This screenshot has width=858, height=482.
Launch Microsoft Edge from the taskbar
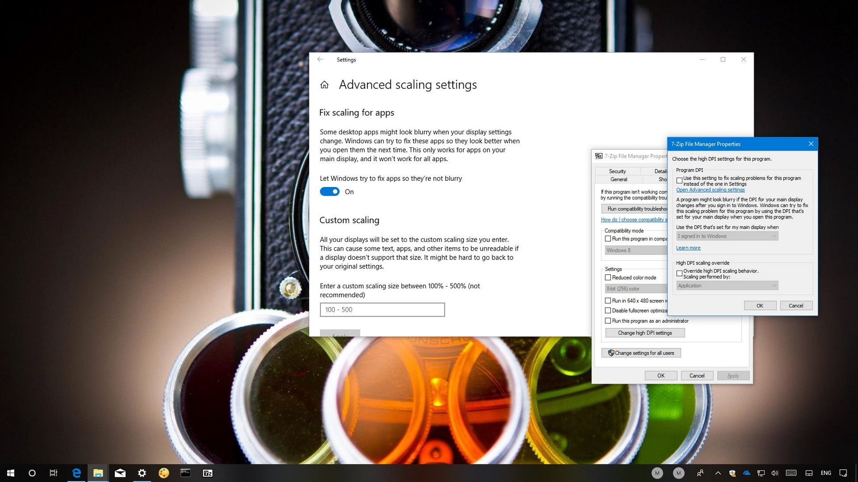76,473
